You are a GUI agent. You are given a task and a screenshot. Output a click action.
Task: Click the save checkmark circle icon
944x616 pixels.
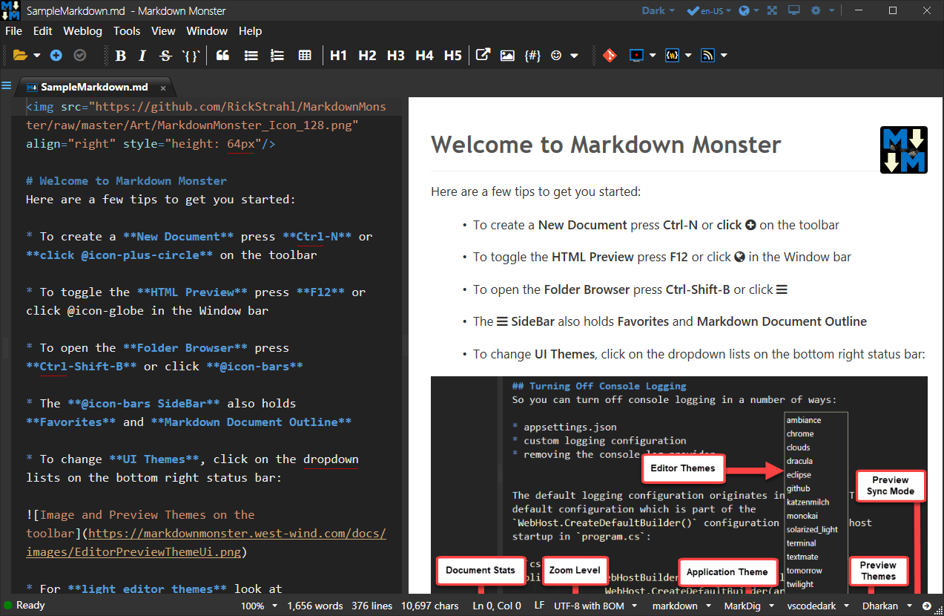[79, 55]
